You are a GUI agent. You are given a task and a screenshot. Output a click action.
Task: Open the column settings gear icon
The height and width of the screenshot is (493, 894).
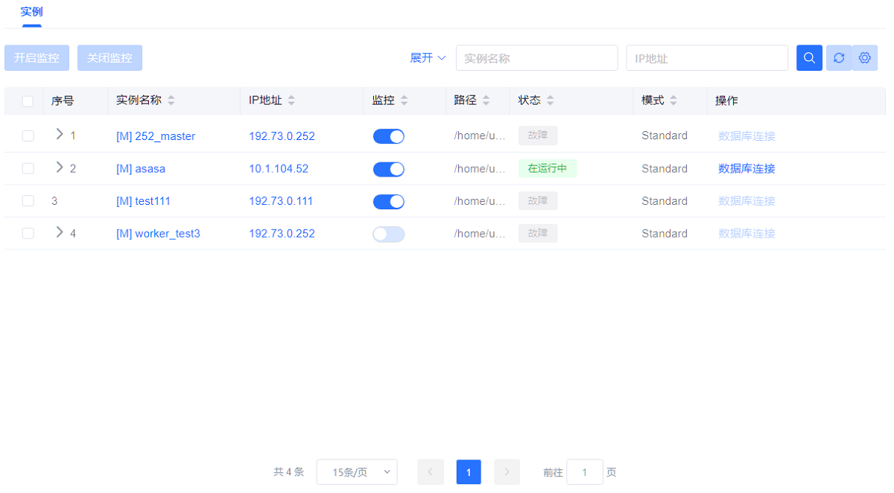[864, 58]
